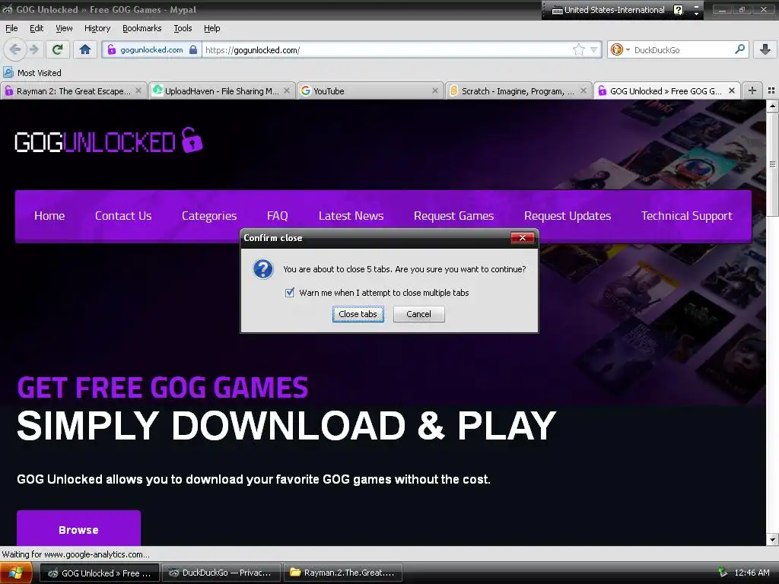Viewport: 779px width, 584px height.
Task: Open the Edit menu
Action: tap(37, 28)
